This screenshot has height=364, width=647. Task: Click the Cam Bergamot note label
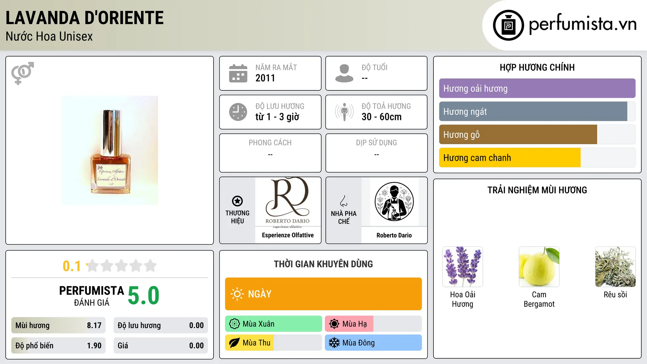539,299
